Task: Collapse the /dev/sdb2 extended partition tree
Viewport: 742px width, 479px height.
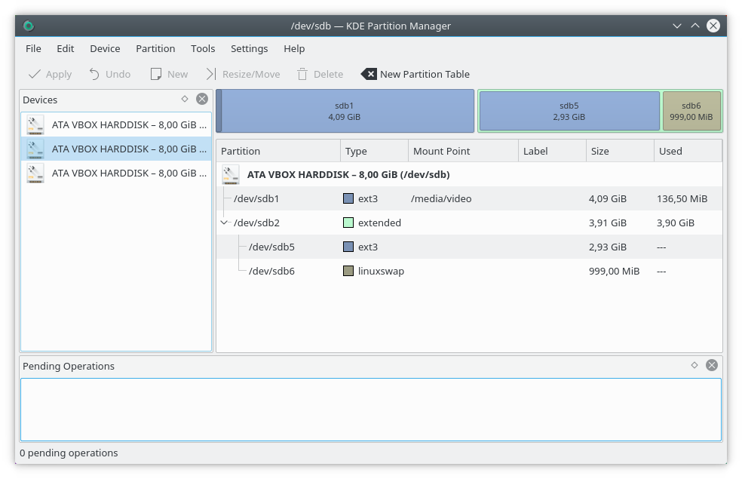Action: point(224,223)
